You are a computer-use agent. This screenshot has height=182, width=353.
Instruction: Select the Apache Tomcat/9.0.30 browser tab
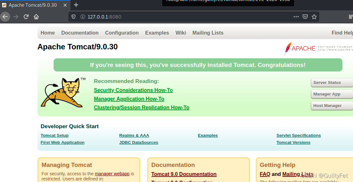35,5
